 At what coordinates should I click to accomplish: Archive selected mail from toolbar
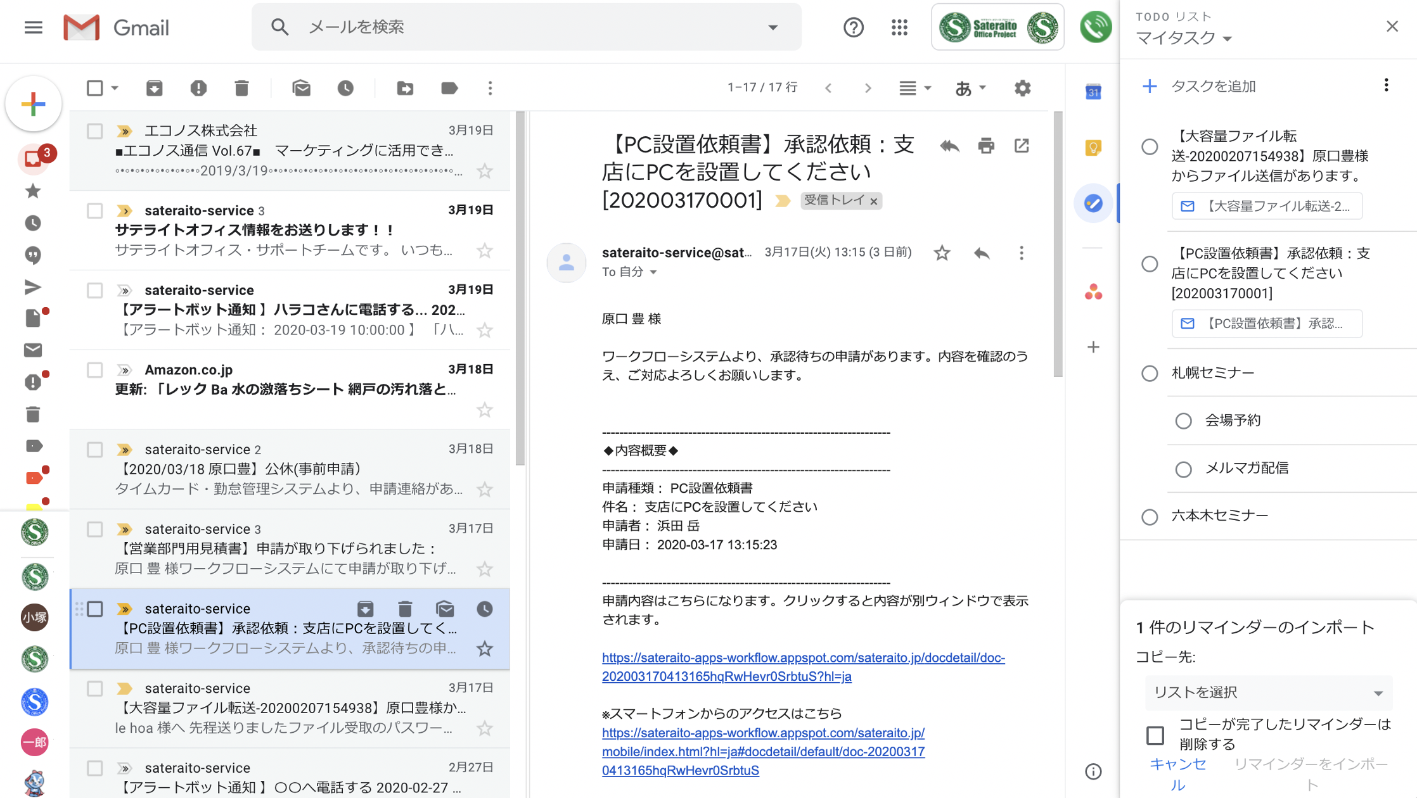tap(154, 88)
